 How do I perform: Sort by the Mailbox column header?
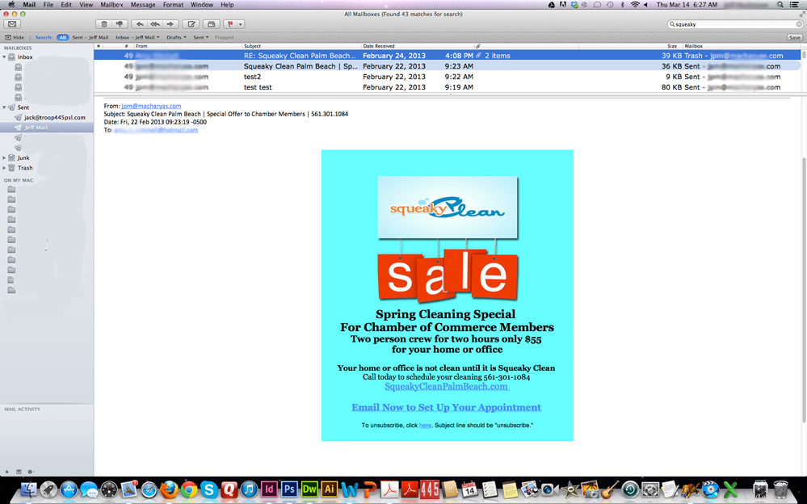click(x=693, y=46)
